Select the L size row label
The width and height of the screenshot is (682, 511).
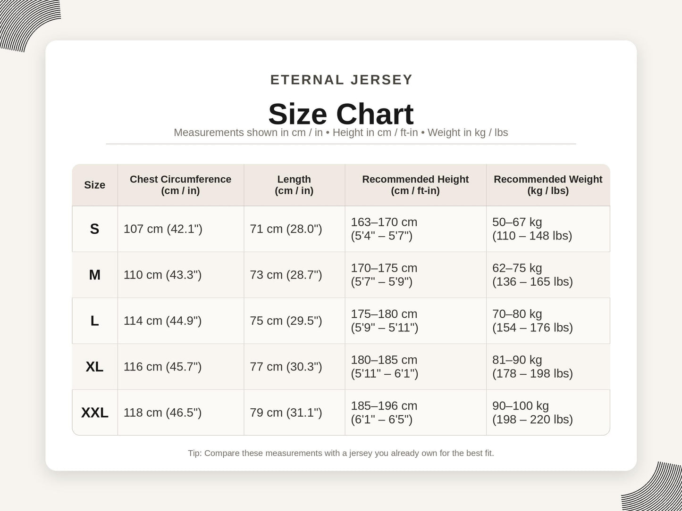(x=95, y=321)
